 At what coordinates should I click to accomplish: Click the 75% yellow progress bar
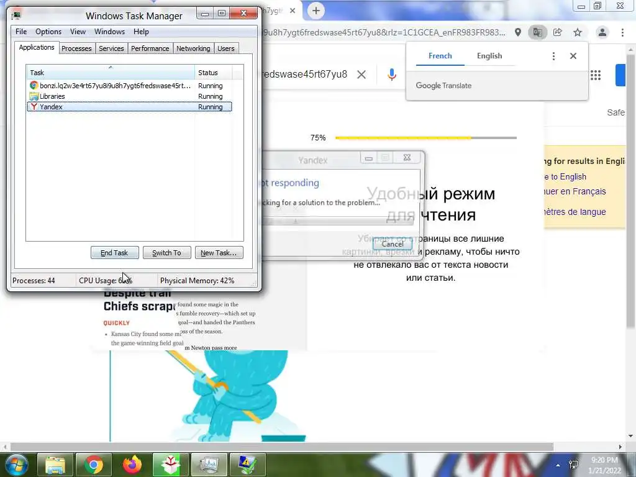[x=426, y=138]
